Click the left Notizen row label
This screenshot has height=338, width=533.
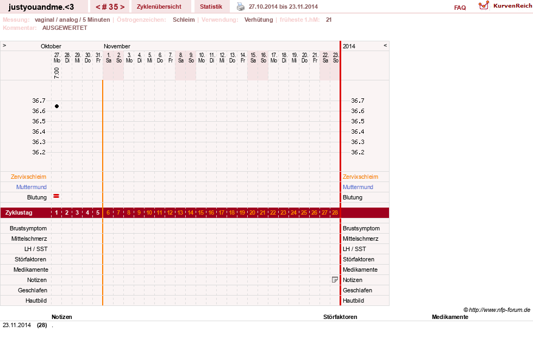[37, 280]
